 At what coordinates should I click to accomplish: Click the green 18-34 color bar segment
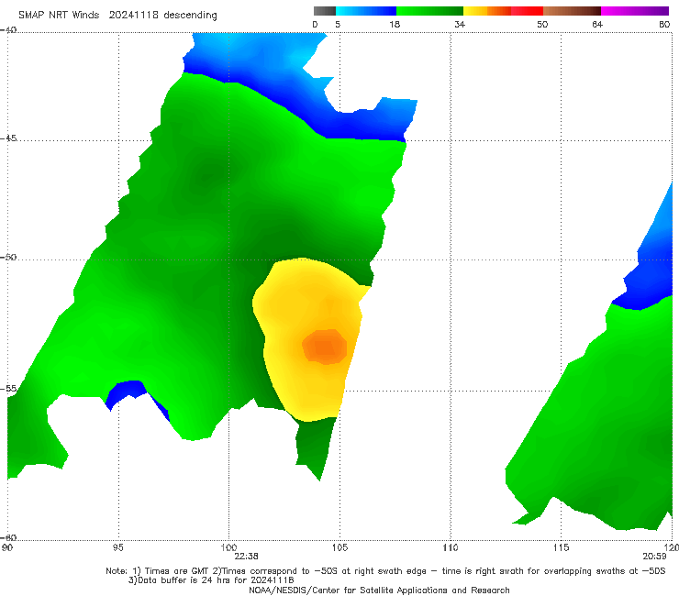[x=430, y=11]
